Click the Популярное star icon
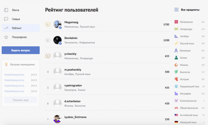 [6, 37]
